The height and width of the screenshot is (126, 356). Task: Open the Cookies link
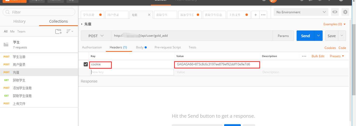point(330,48)
